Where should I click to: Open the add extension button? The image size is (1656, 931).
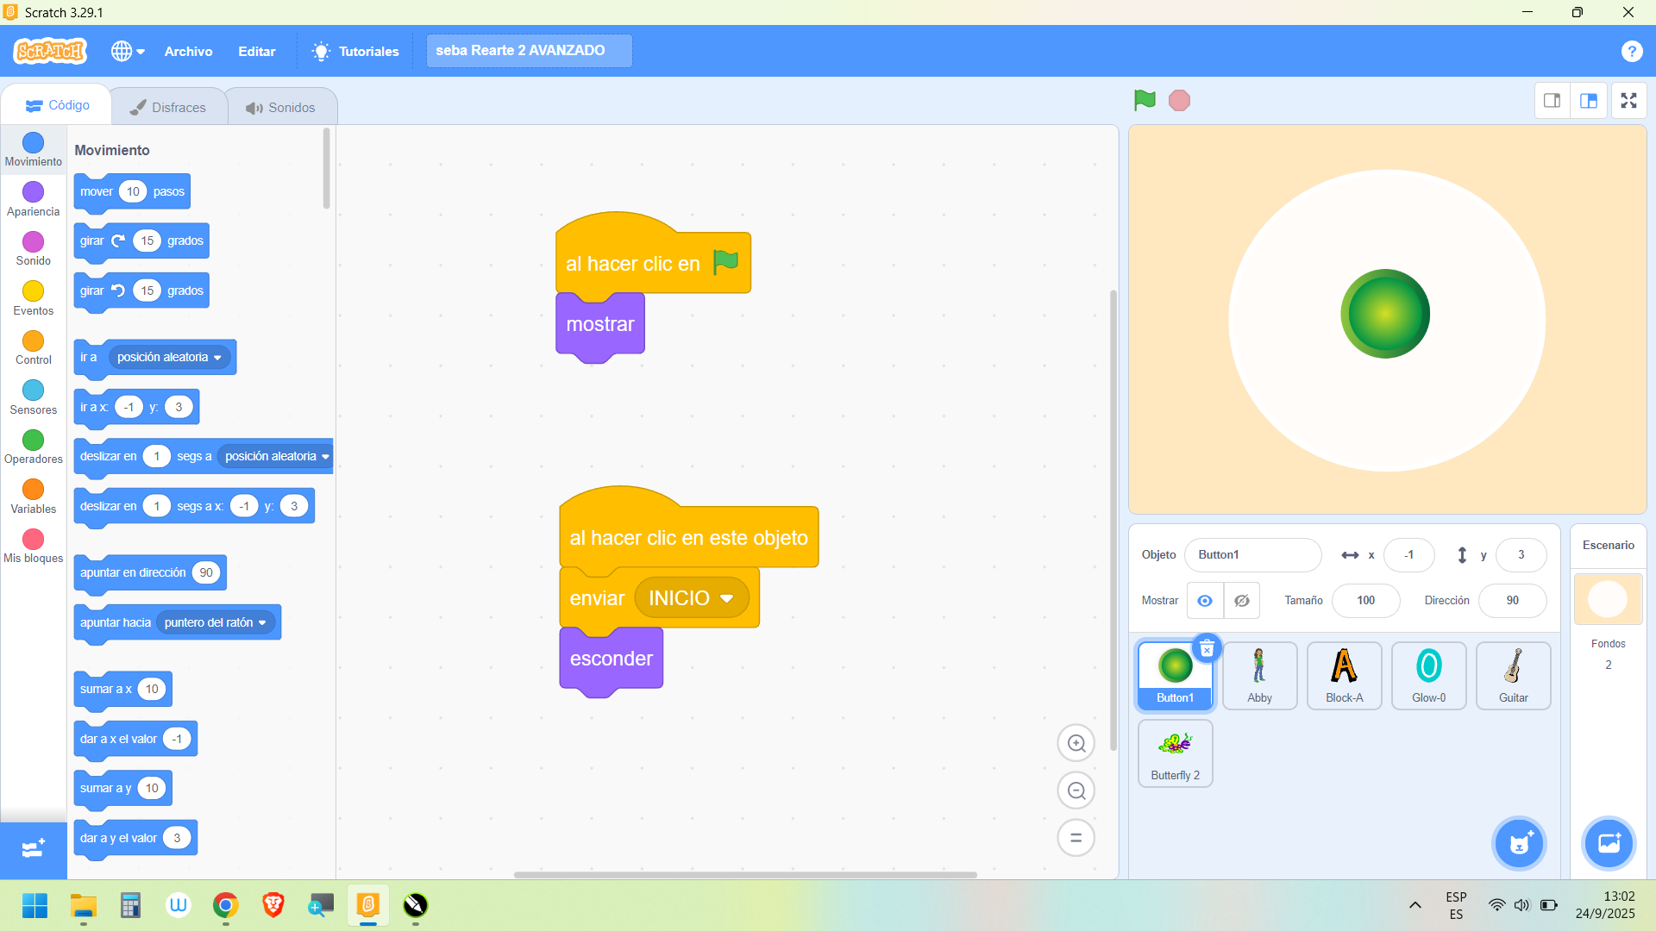pos(33,849)
